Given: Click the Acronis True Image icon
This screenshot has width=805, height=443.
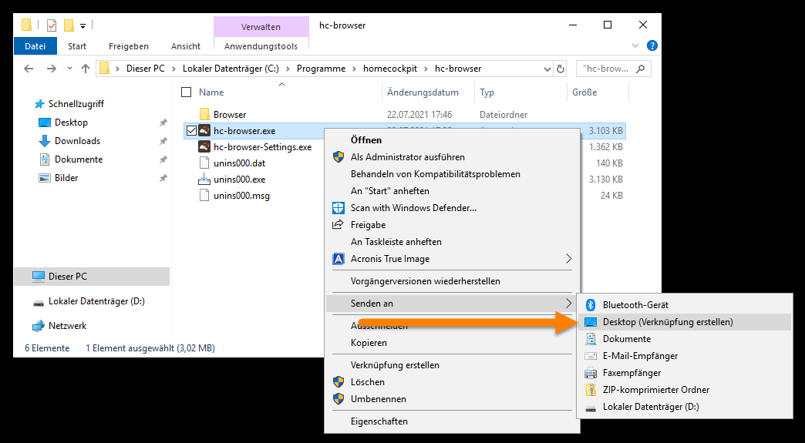Looking at the screenshot, I should (338, 259).
